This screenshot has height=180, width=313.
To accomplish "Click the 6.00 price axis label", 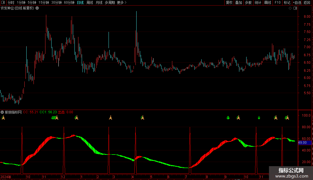I will tap(307, 78).
